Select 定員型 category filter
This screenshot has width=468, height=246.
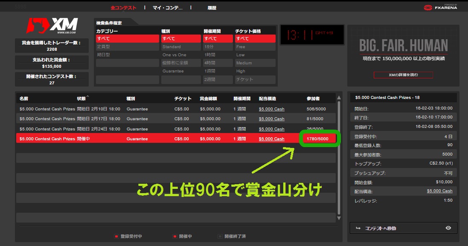click(128, 46)
